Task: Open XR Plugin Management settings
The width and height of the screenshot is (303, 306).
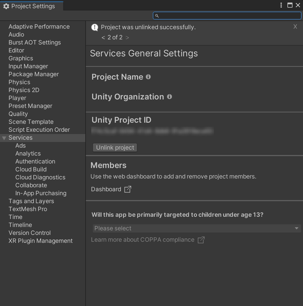Action: [41, 241]
